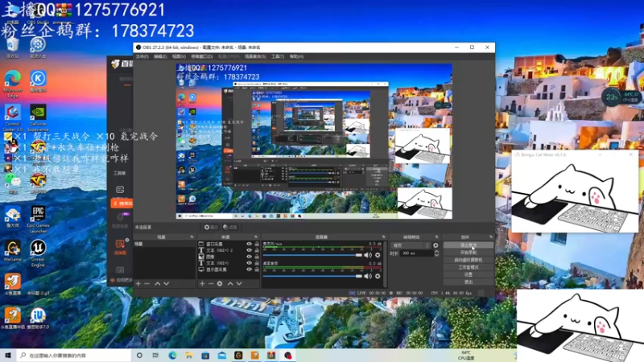Screen dimensions: 644x362
Task: Click the Windows taskbar search box
Action: pos(74,355)
